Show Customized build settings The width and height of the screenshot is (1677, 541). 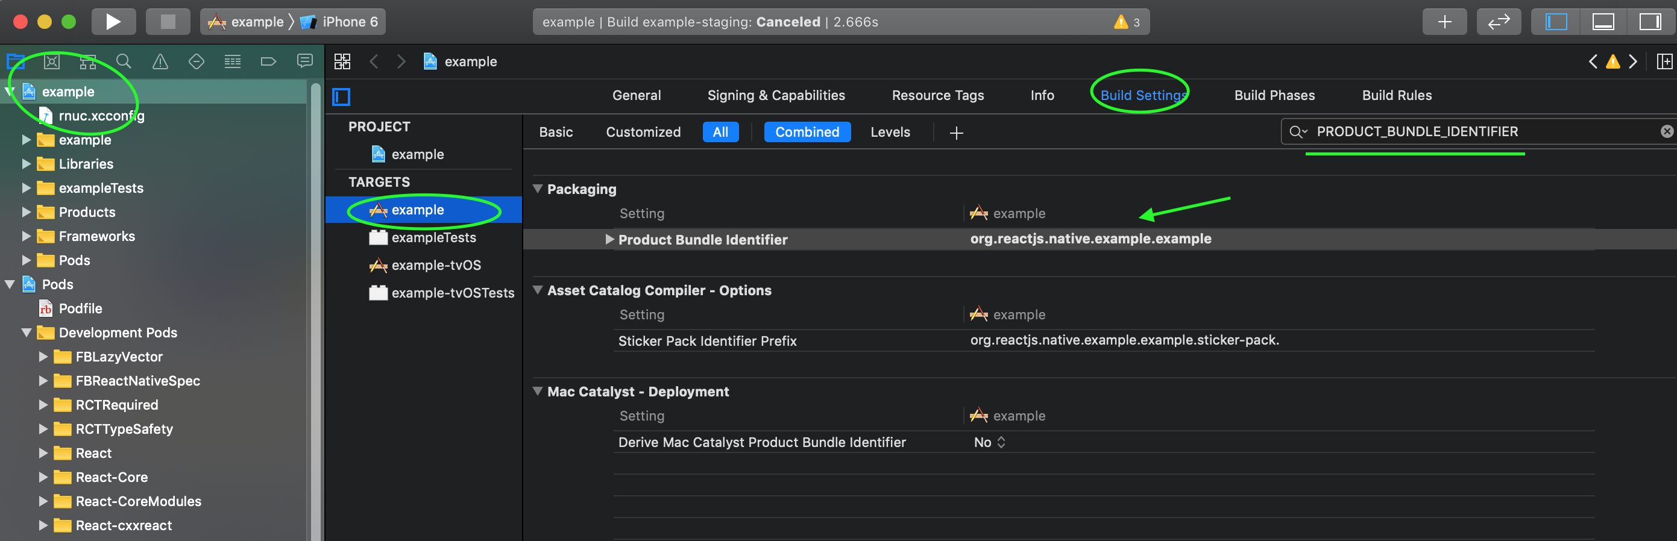point(643,132)
